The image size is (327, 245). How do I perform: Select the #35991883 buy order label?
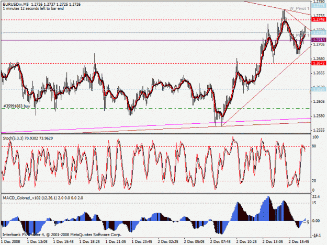tap(17, 106)
